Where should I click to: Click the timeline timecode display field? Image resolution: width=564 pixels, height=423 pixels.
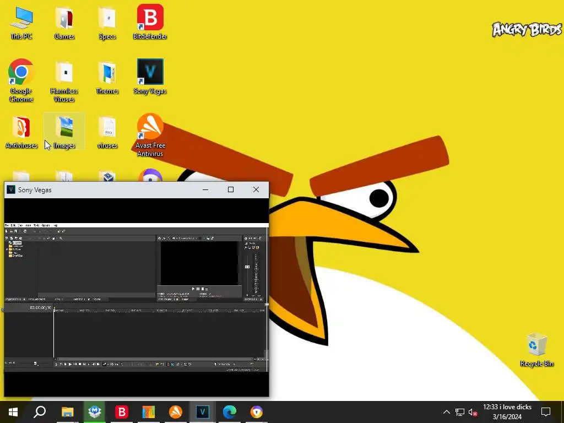[40, 307]
